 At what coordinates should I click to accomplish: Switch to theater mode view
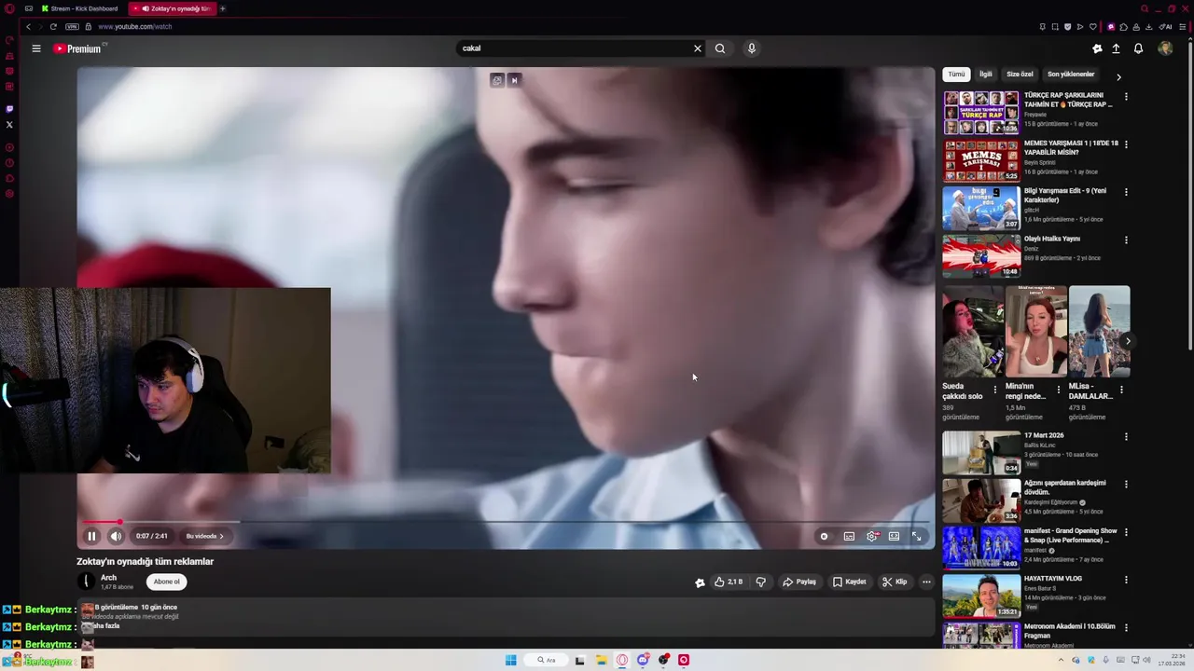894,536
